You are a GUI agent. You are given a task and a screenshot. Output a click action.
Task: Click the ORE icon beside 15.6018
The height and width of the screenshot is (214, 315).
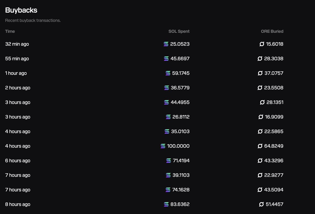(x=262, y=44)
